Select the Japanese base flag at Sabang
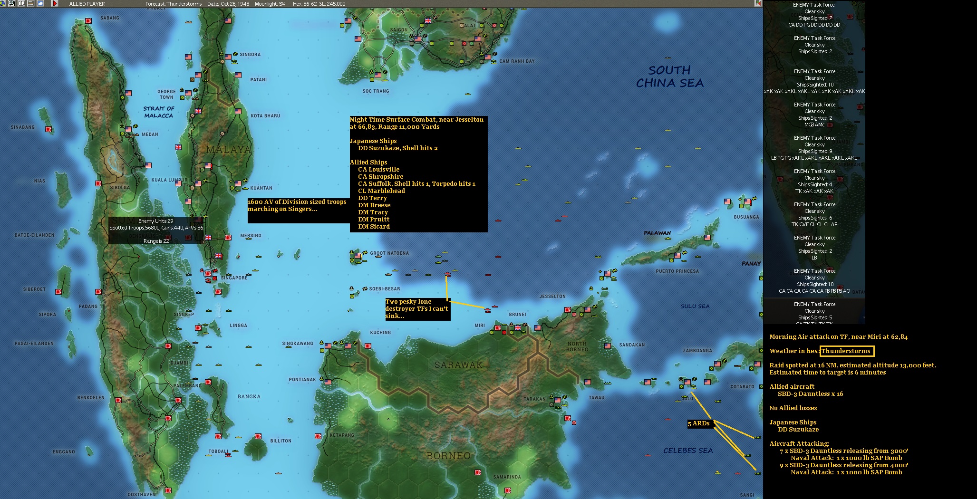 click(88, 21)
